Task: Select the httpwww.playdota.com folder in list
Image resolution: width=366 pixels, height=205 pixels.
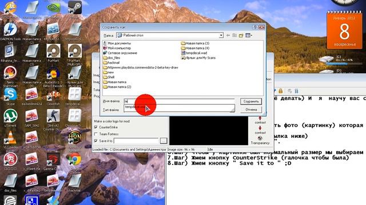Action: point(141,67)
